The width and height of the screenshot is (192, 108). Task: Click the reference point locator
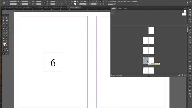(x=4, y=3)
